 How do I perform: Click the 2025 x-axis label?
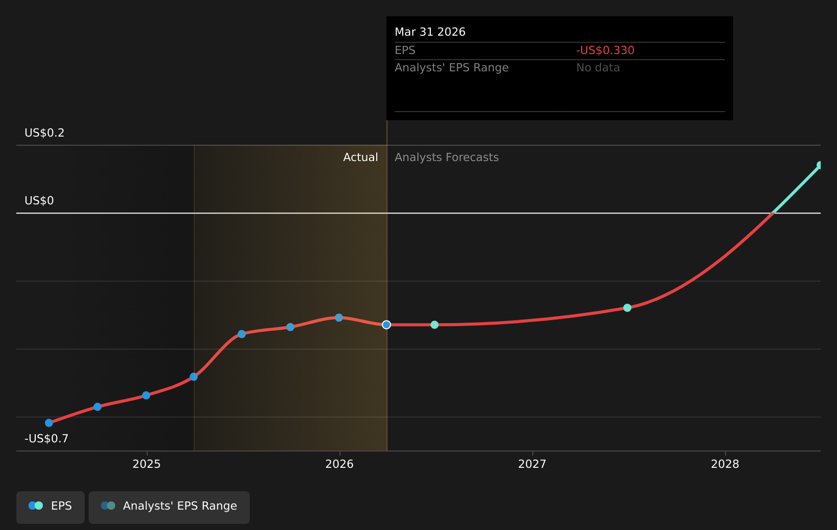click(146, 464)
